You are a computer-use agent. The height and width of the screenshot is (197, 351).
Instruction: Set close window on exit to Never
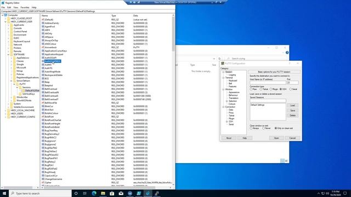263,129
